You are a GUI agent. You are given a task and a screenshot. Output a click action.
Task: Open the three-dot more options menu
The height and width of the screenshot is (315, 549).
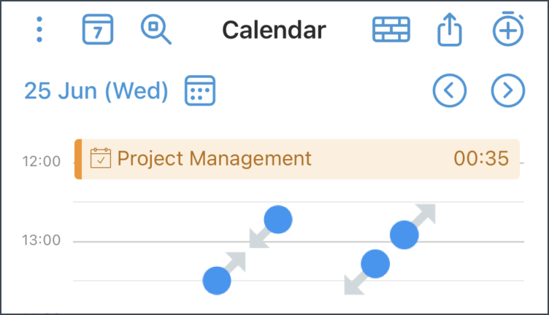pos(39,29)
